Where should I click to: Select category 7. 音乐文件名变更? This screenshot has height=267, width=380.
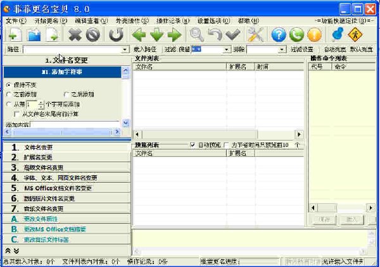pos(66,209)
